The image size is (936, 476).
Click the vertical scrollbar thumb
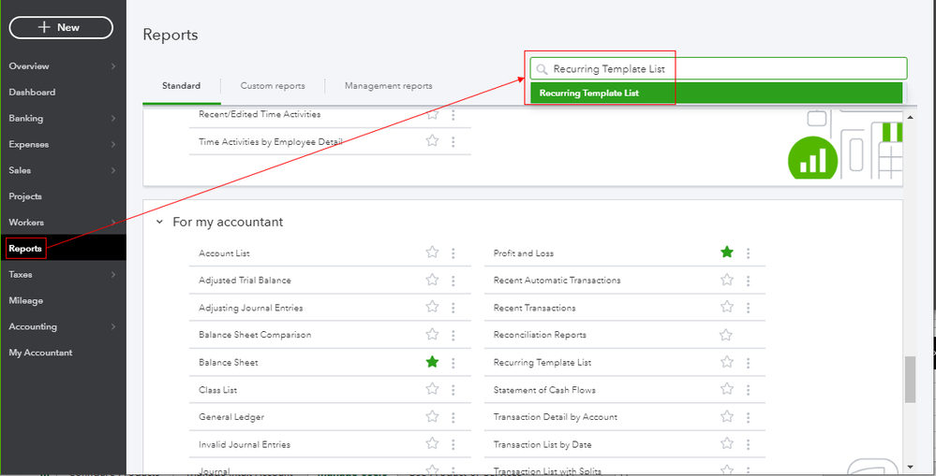tap(910, 380)
